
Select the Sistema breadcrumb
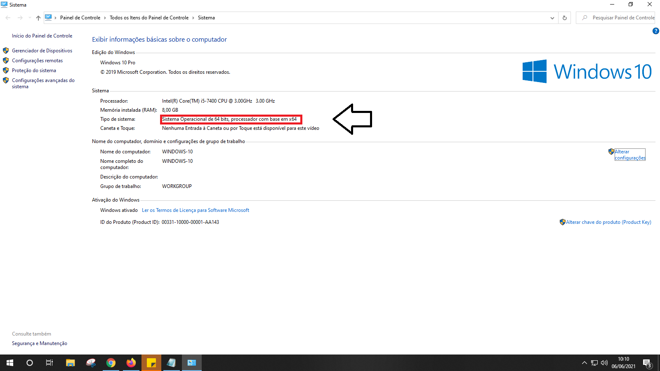point(206,18)
